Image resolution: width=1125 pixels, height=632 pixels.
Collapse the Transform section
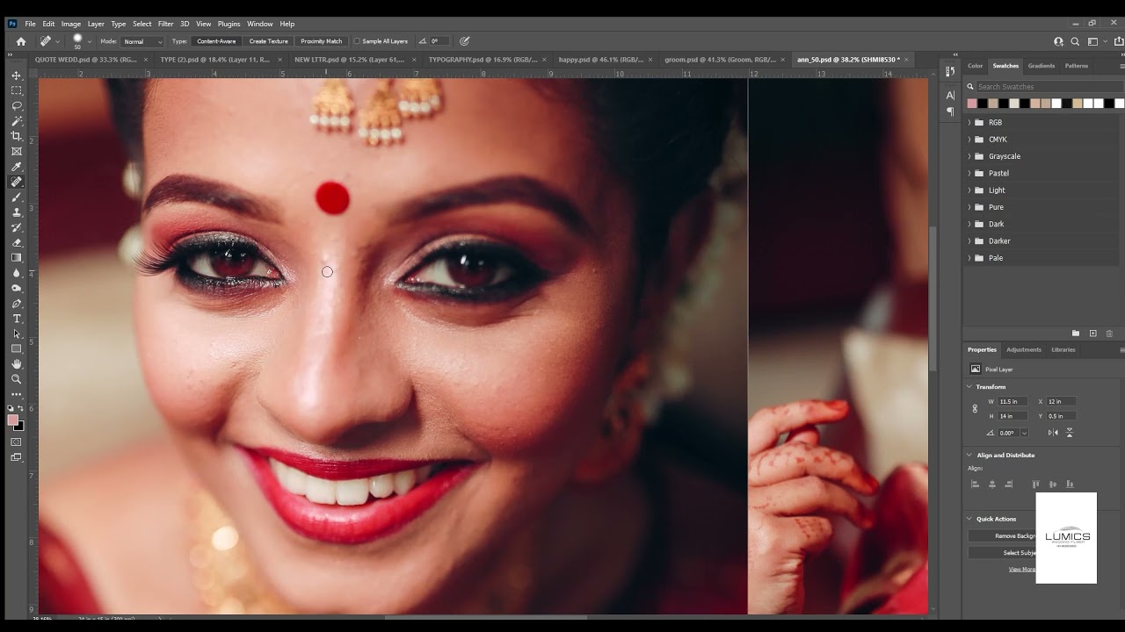969,387
